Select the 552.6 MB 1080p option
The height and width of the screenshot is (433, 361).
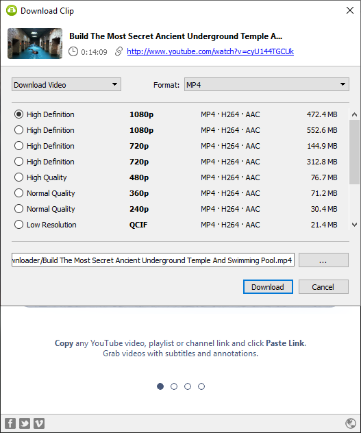[x=18, y=130]
